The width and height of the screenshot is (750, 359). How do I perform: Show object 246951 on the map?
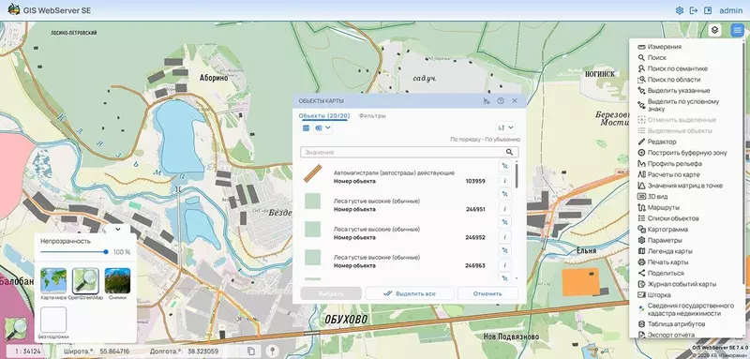pyautogui.click(x=504, y=194)
